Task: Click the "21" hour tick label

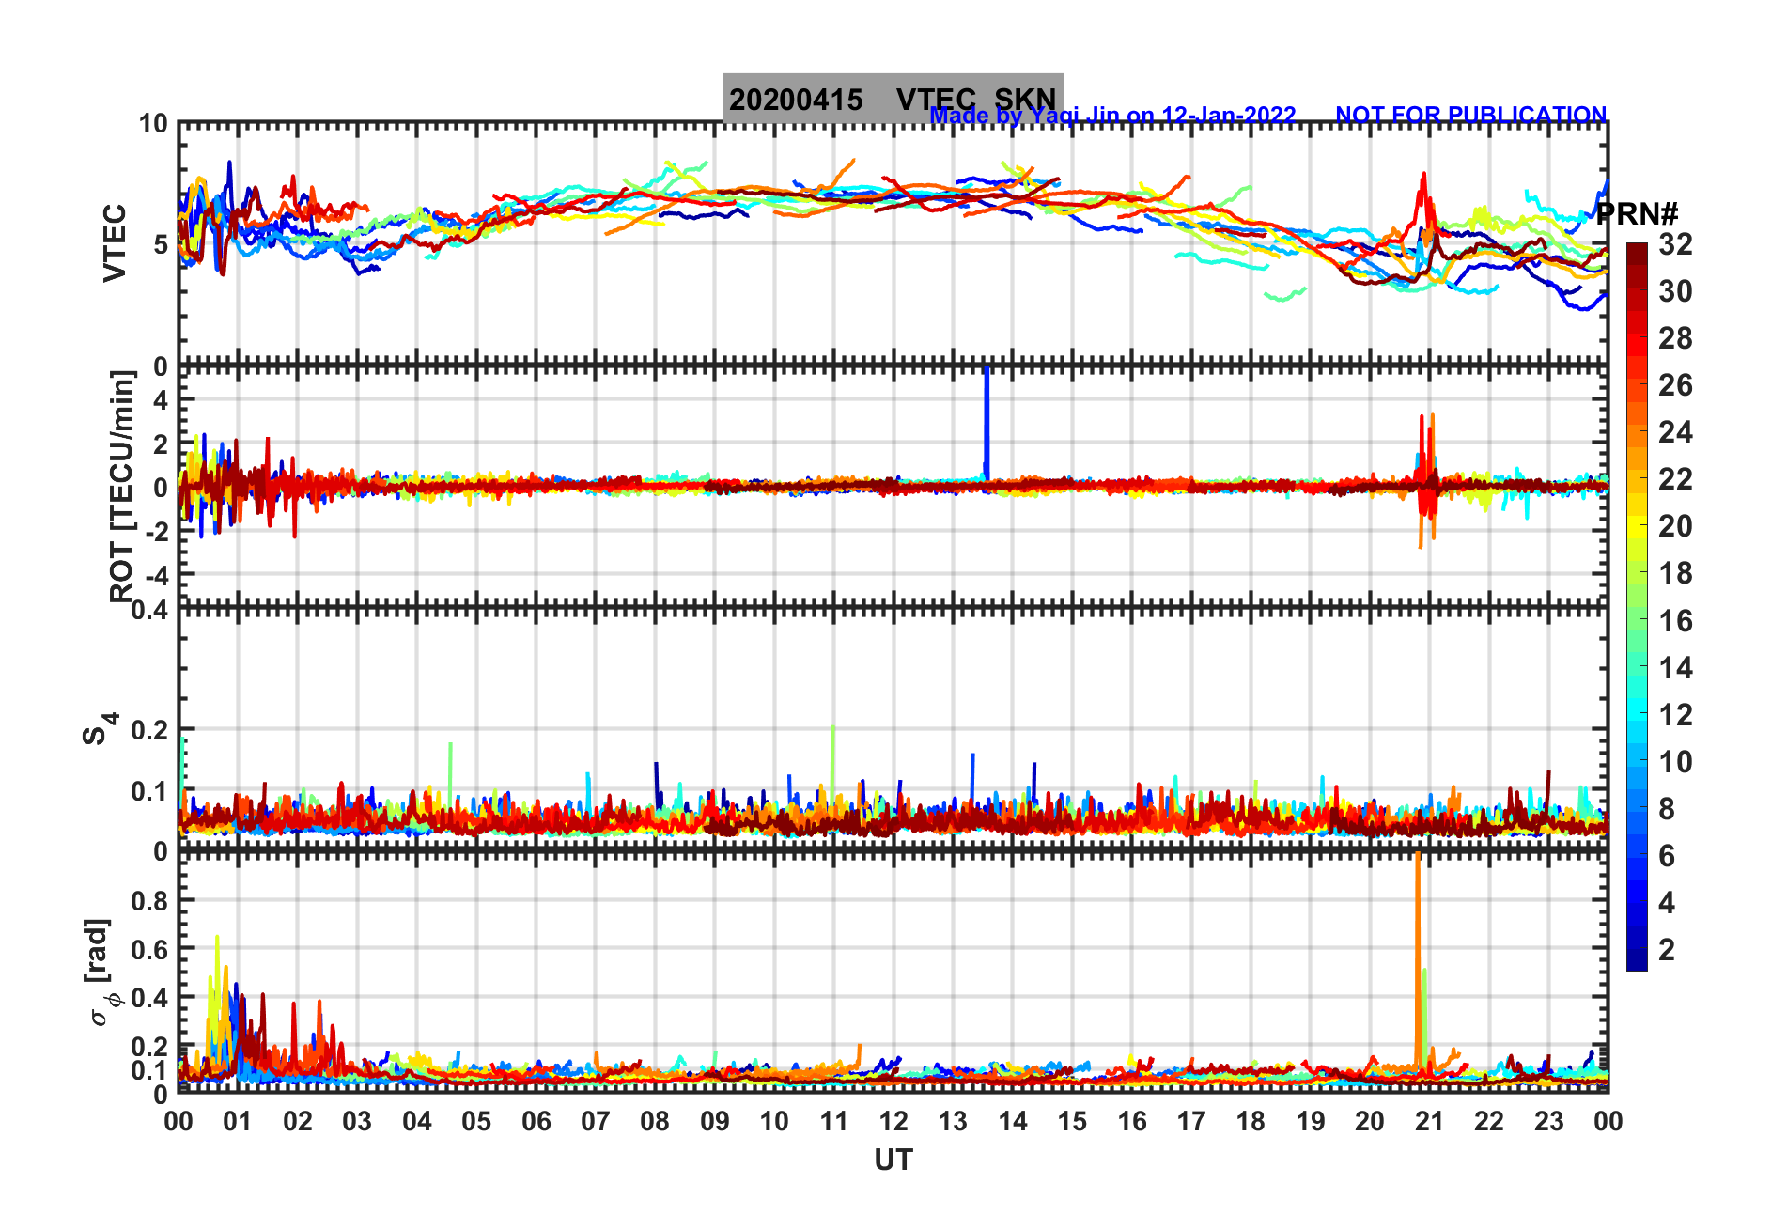Action: (x=1430, y=1121)
